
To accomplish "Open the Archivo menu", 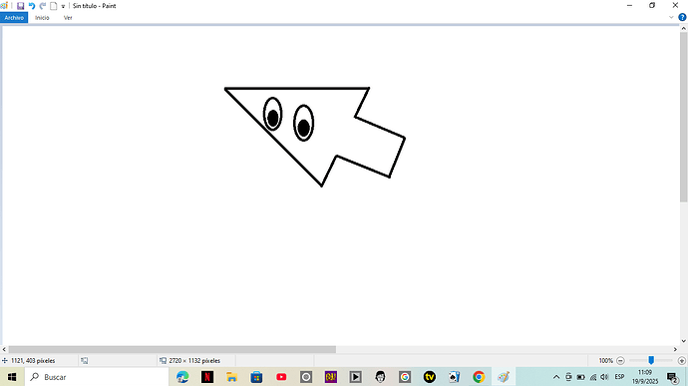I will coord(14,18).
